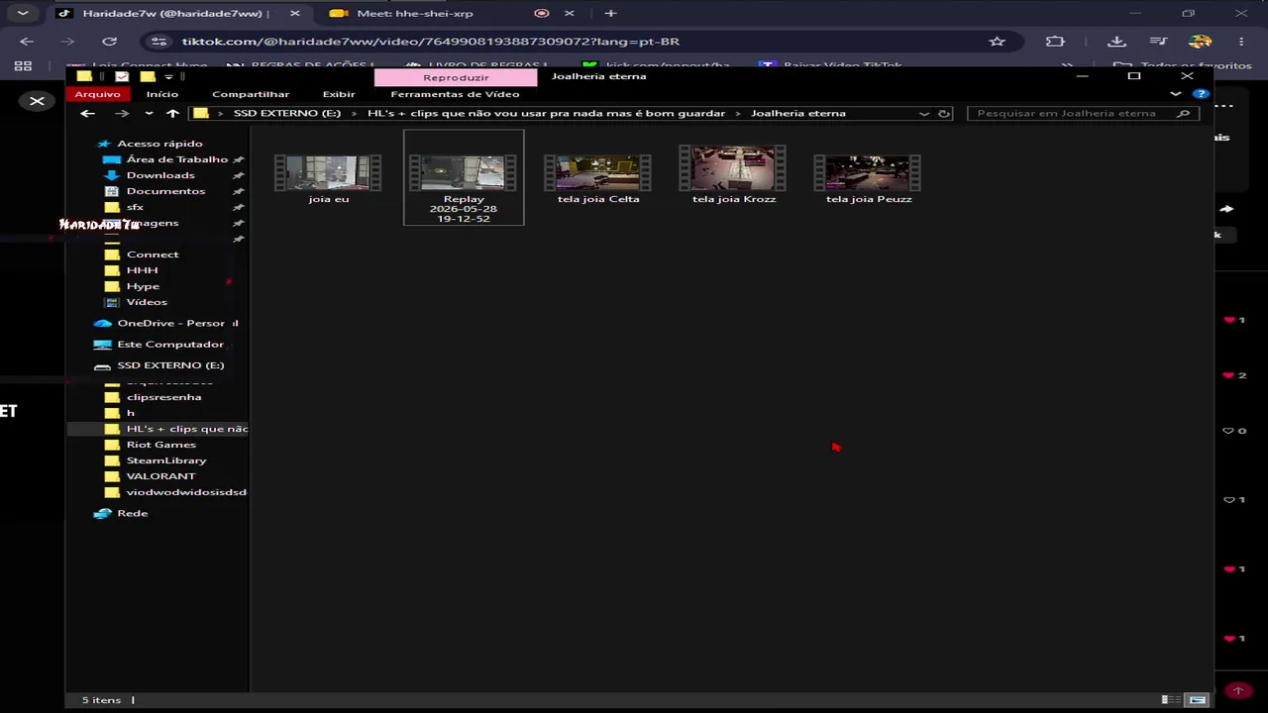
Task: Switch to details view layout icon
Action: [1171, 700]
